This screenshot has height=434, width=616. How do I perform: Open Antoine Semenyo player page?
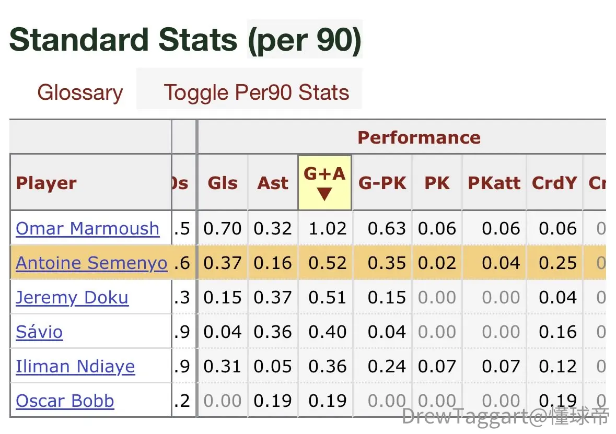point(91,263)
